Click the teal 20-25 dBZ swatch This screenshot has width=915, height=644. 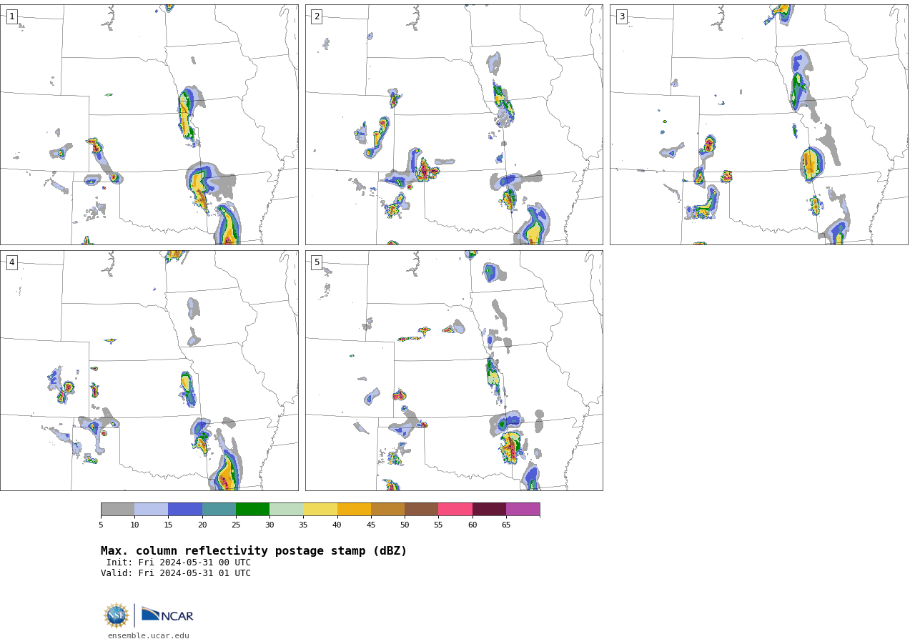point(219,509)
